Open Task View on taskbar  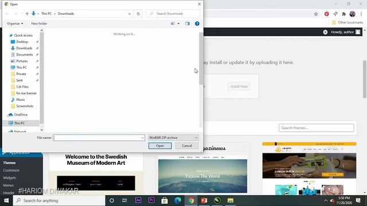(x=124, y=201)
